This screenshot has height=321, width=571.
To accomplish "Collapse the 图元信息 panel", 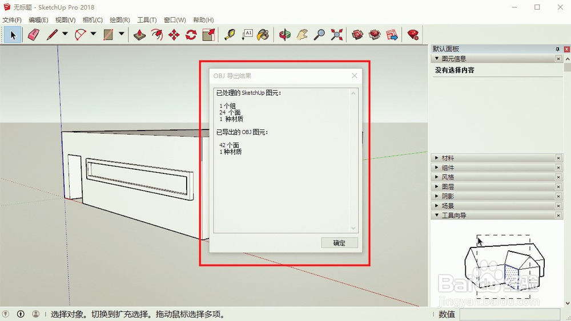I will [x=437, y=59].
